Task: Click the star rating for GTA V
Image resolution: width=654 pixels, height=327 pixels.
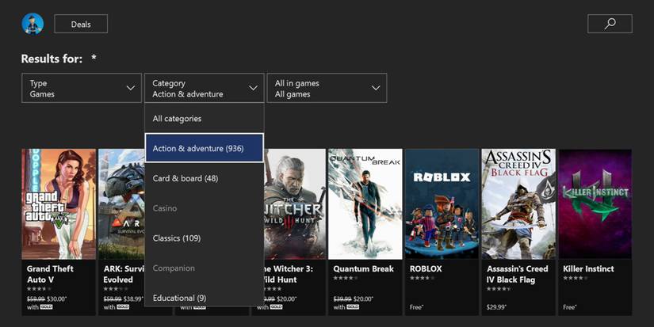Action: [x=39, y=289]
